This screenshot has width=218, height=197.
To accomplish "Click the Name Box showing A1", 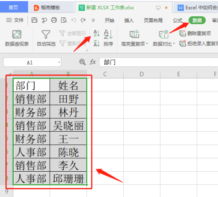I will tap(32, 62).
